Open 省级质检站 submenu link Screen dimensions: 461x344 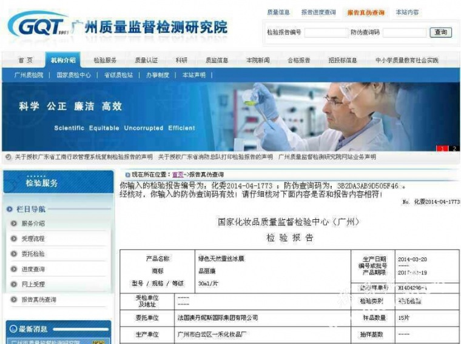(118, 75)
